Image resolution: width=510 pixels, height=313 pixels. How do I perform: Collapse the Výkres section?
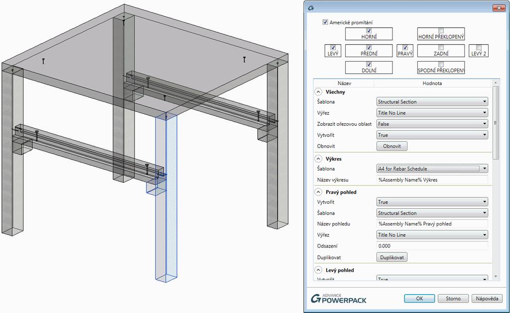pyautogui.click(x=318, y=159)
